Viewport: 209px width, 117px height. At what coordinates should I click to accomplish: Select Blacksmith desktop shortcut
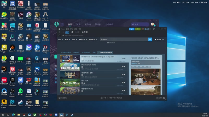coord(12,48)
